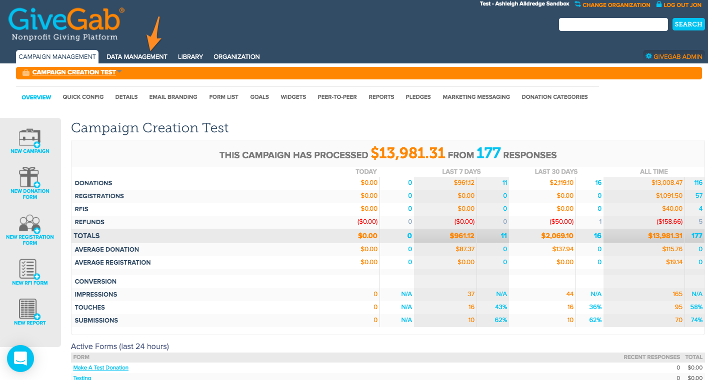Screen dimensions: 708x380
Task: Click the Last 30 Days donations $2,119.10
Action: click(561, 183)
